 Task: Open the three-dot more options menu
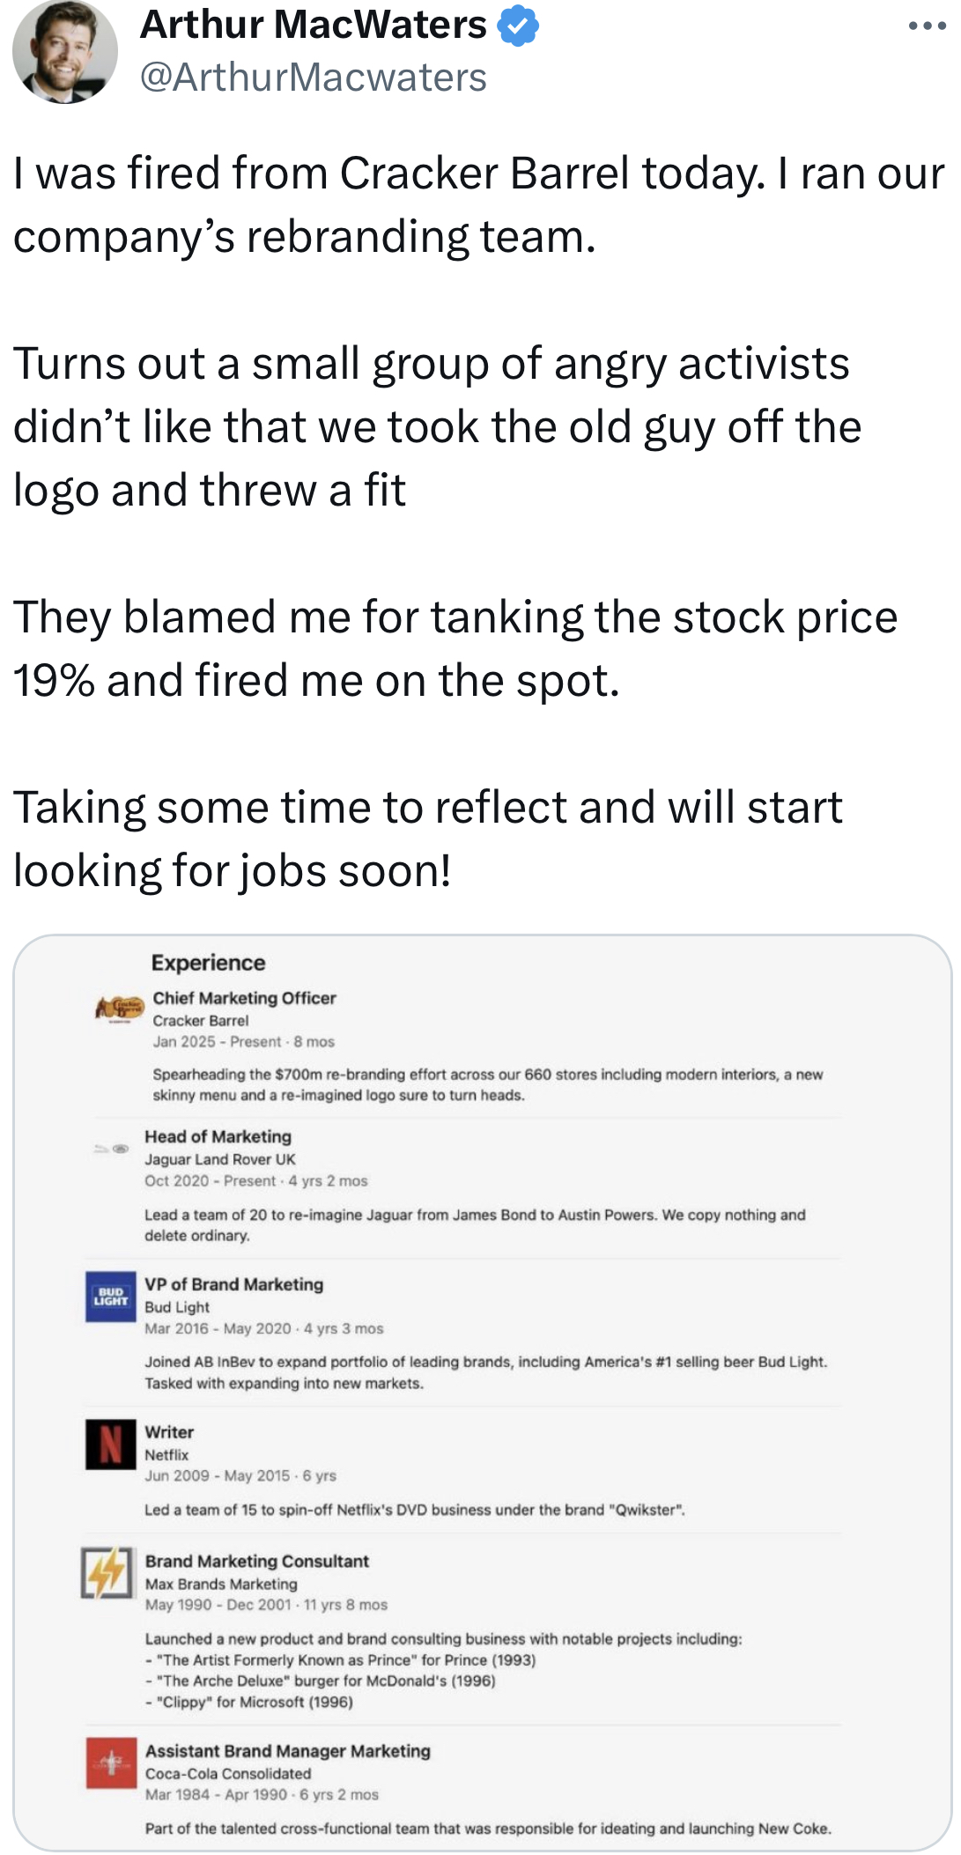pos(927,26)
